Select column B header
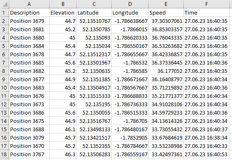Viewport: 232px width, 160px height. pyautogui.click(x=63, y=4)
